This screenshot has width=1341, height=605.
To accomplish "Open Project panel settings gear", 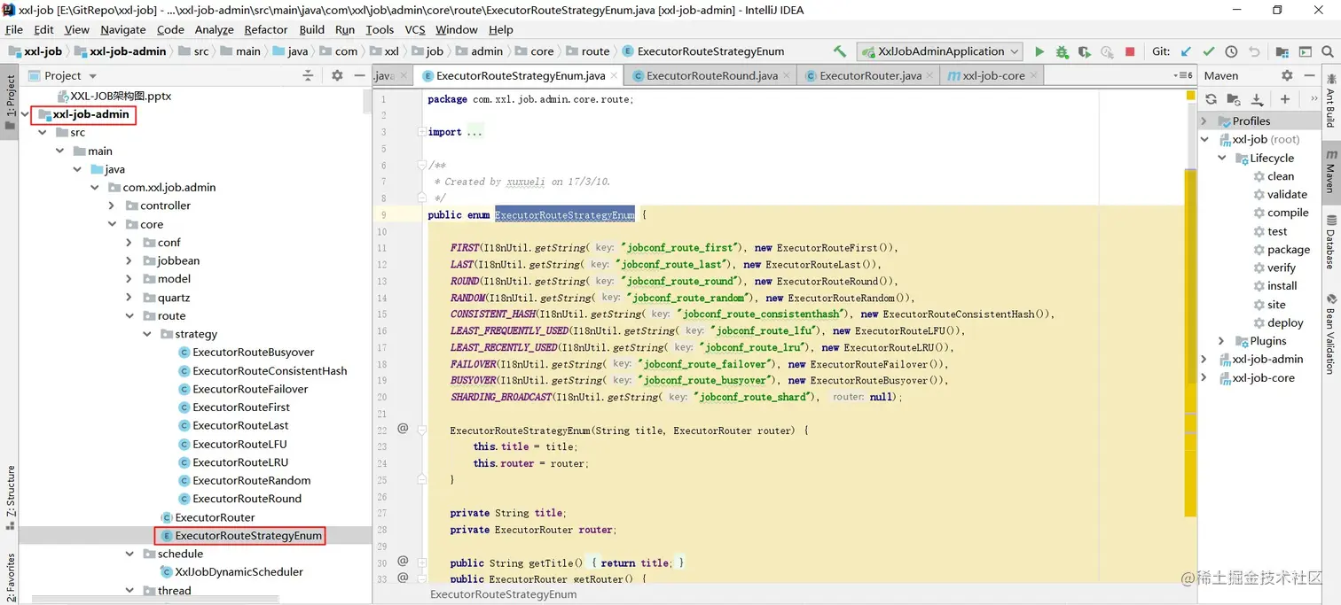I will coord(337,76).
